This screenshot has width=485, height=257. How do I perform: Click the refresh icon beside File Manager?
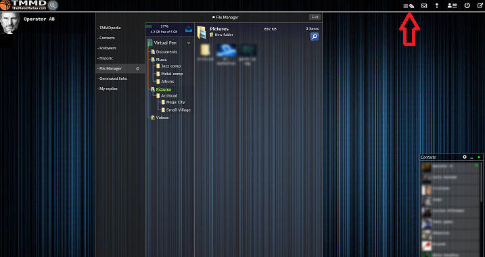137,69
